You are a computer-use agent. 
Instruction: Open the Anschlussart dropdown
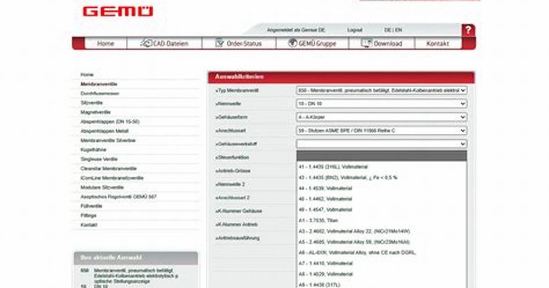pyautogui.click(x=381, y=131)
